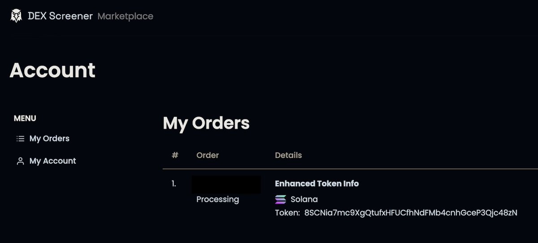538x243 pixels.
Task: Select the Enhanced Token Info order title
Action: [317, 183]
